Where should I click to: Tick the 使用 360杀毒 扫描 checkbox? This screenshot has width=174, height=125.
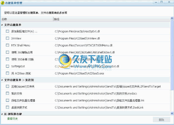tap(7, 59)
